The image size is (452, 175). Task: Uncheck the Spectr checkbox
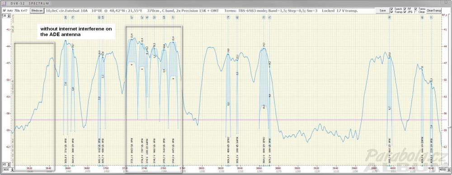pyautogui.click(x=392, y=9)
